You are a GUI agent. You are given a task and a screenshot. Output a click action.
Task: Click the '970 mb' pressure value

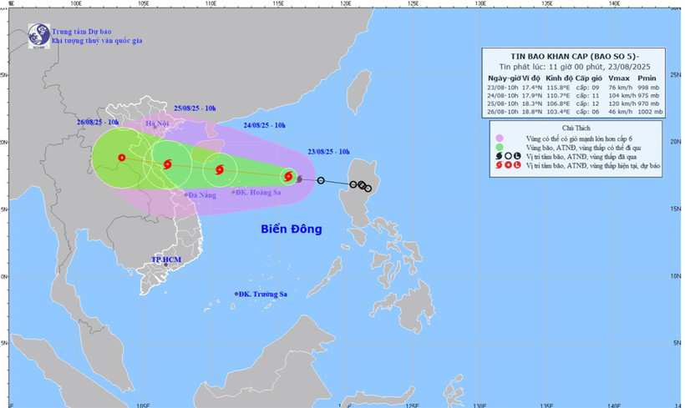[x=649, y=103]
